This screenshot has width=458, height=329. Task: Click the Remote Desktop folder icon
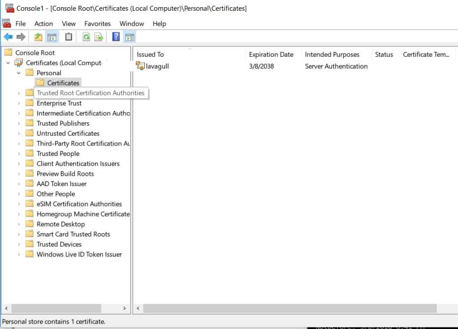[x=29, y=224]
